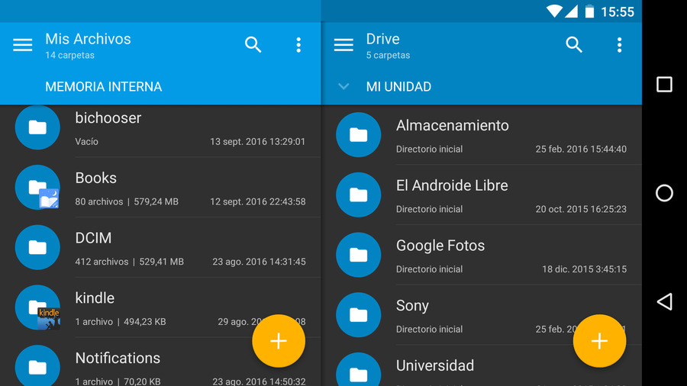Tap the Books folder icon

tap(37, 188)
